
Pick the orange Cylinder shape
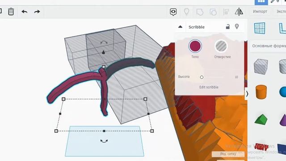pyautogui.click(x=261, y=92)
